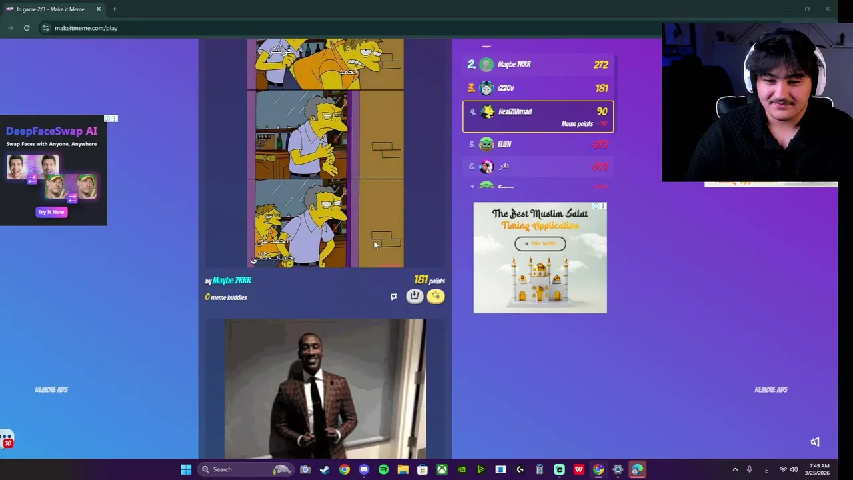
Task: Open Microsoft Store from the taskbar
Action: click(x=423, y=469)
